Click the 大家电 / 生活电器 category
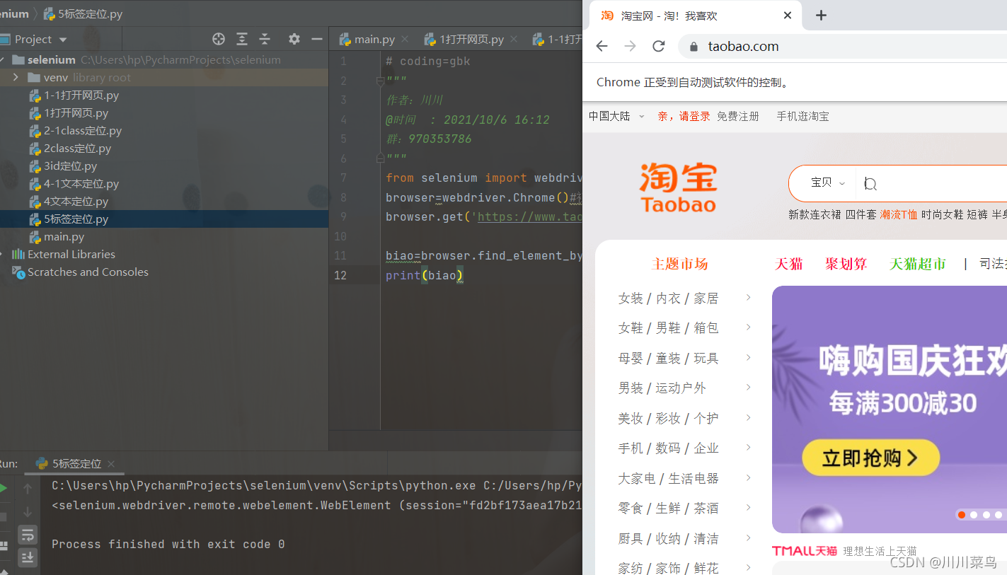 [x=668, y=478]
